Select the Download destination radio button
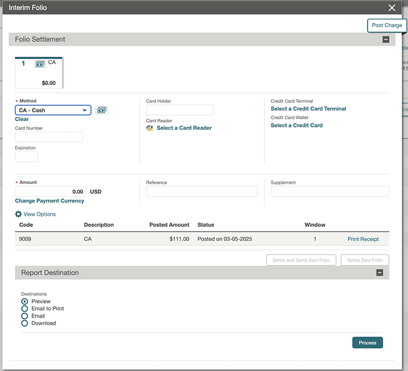Image resolution: width=408 pixels, height=371 pixels. coord(24,323)
